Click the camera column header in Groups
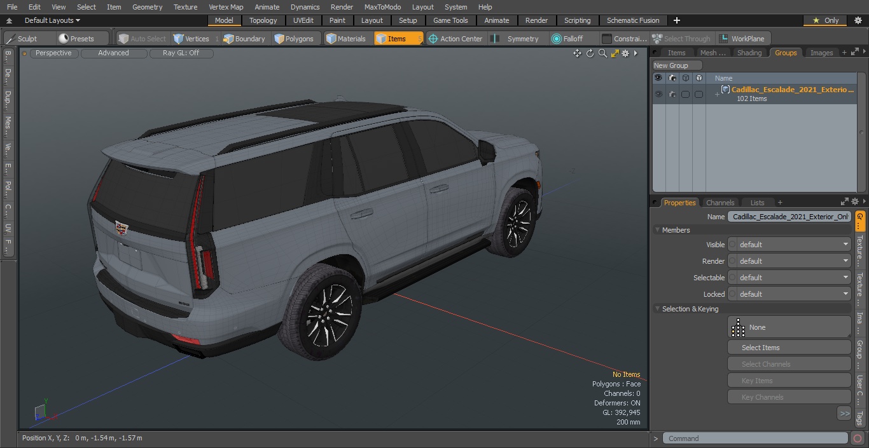 click(x=672, y=78)
